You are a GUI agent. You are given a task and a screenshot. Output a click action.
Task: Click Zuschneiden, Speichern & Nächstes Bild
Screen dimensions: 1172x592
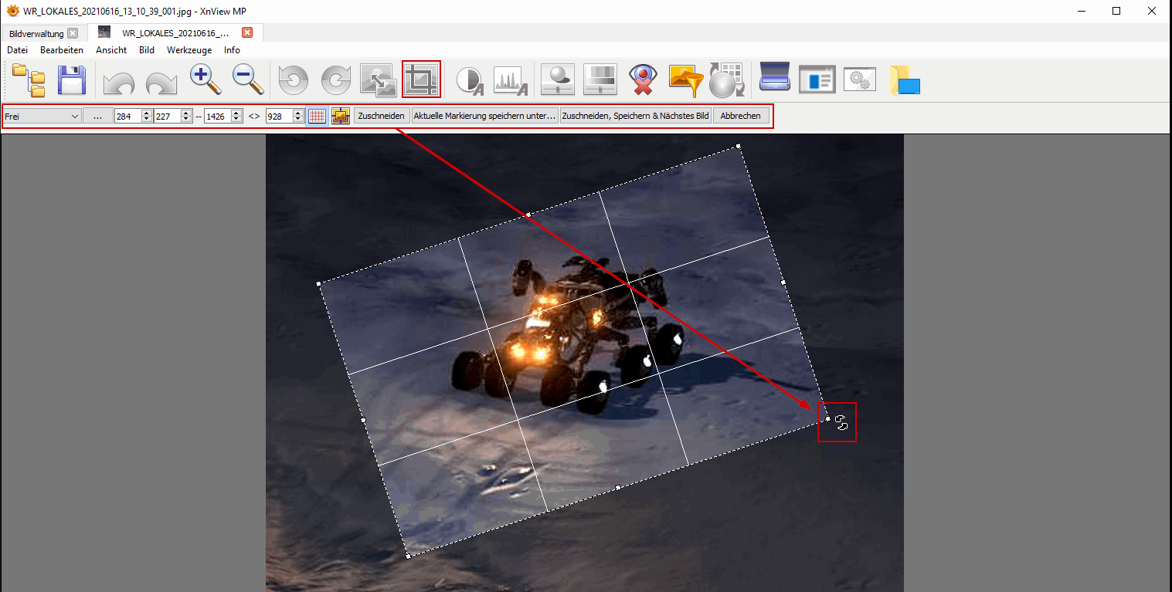[x=636, y=116]
